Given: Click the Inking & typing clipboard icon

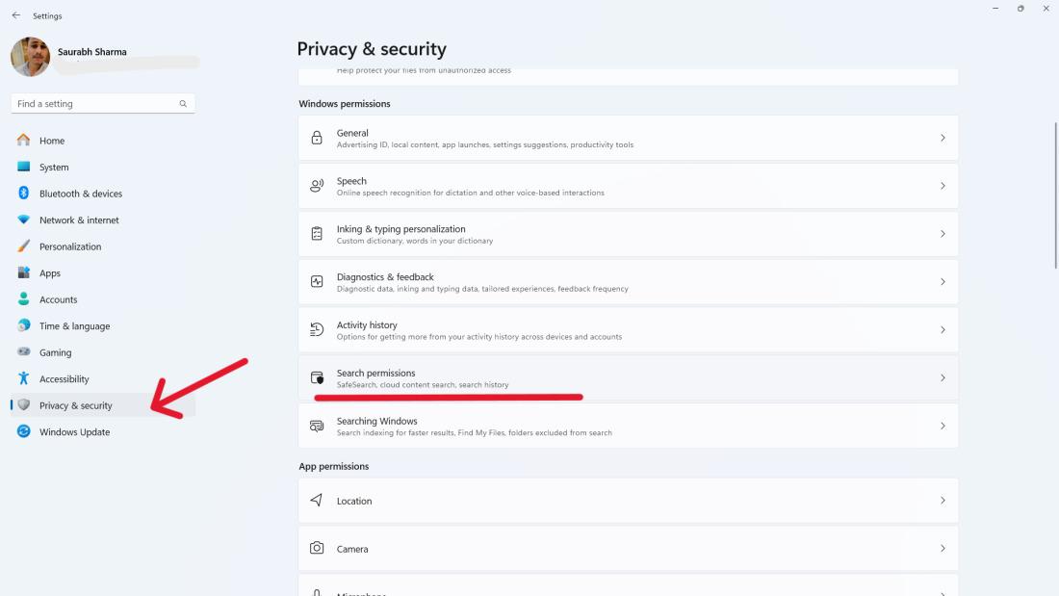Looking at the screenshot, I should tap(317, 234).
